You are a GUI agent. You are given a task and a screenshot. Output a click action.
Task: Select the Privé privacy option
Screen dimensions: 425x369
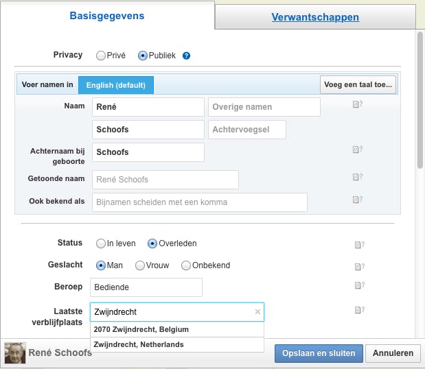[101, 56]
